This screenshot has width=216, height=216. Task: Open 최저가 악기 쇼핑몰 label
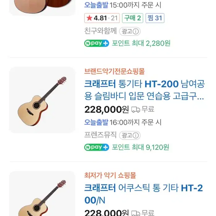pyautogui.click(x=110, y=175)
